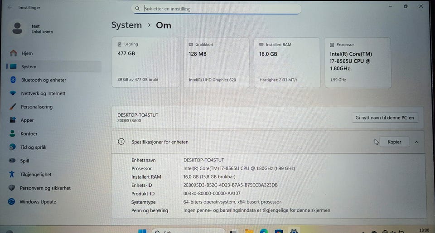Screen dimensions: 435x233
Task: Click System in the breadcrumb header
Action: [126, 25]
